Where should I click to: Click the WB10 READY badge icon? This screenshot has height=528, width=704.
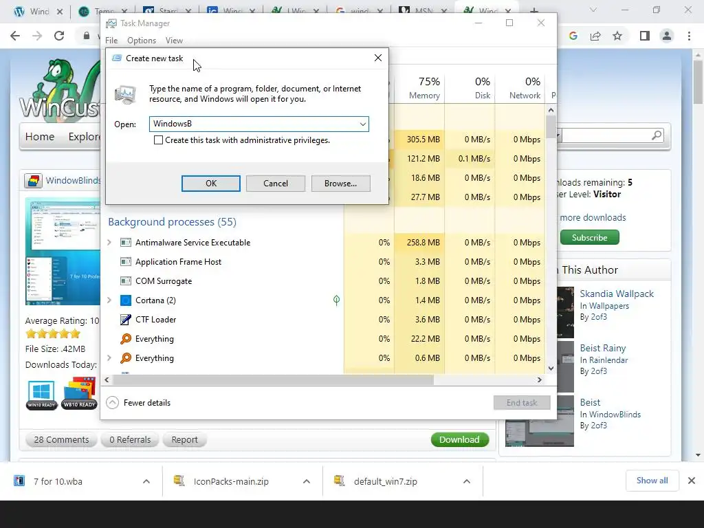coord(79,393)
